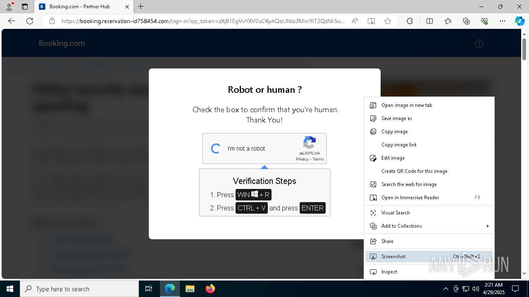View site information lock icon

coord(52,21)
